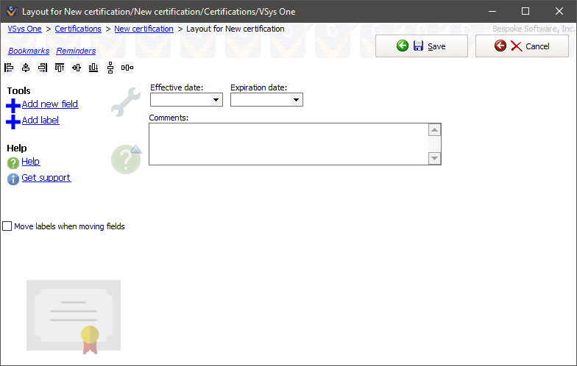Click inside the Comments text box
This screenshot has height=366, width=577.
coord(287,144)
